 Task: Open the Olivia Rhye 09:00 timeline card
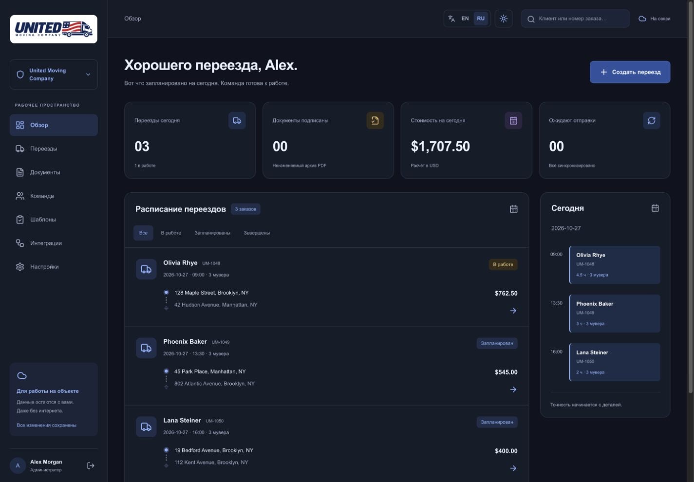(615, 265)
